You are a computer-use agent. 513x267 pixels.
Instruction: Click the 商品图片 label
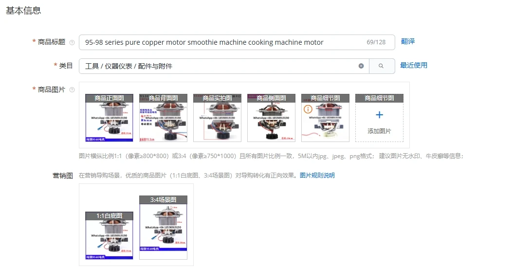[x=52, y=89]
